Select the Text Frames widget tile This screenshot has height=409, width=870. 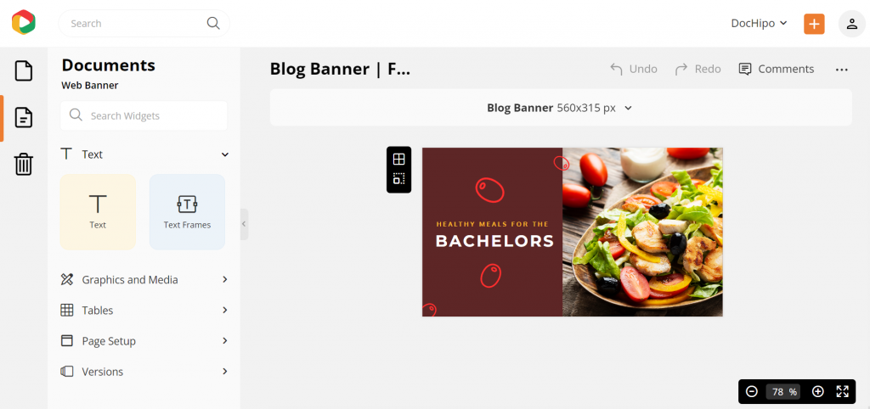click(187, 211)
